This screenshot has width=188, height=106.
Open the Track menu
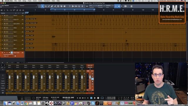pos(29,1)
